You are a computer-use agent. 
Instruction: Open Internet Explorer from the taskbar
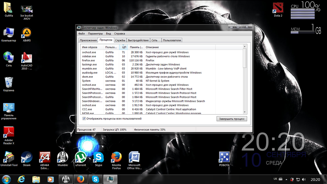[22, 179]
